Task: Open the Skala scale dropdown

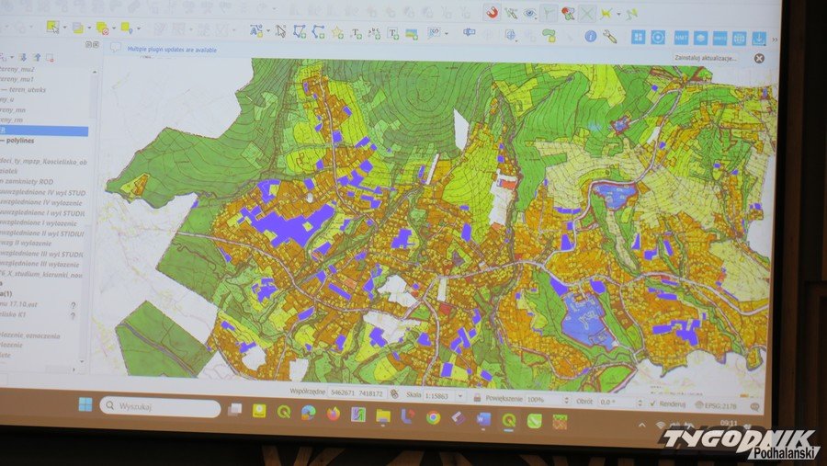Action: [x=460, y=396]
